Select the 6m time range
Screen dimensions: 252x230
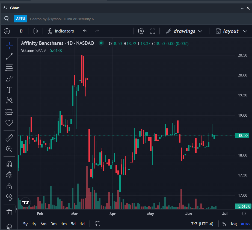pyautogui.click(x=43, y=224)
